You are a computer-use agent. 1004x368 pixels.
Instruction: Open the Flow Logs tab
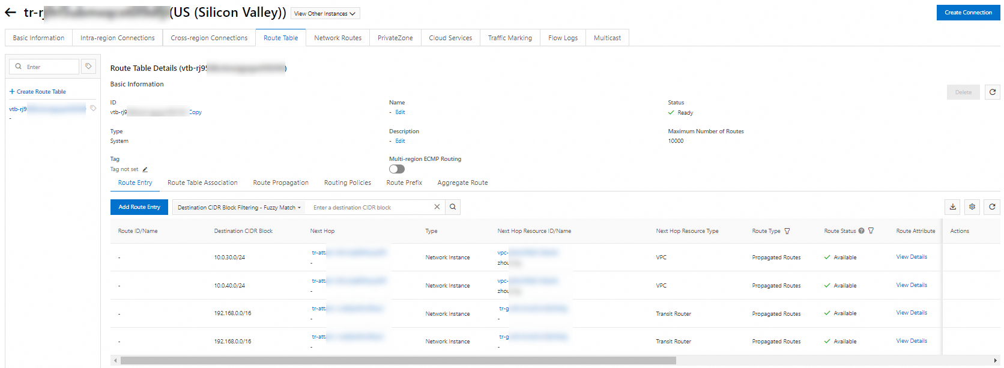(x=563, y=38)
